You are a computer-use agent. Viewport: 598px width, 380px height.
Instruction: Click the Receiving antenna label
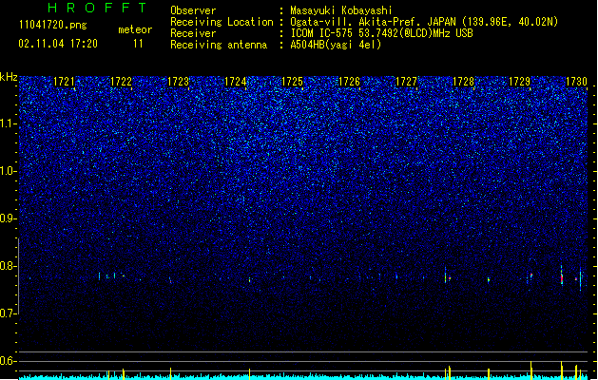pyautogui.click(x=219, y=45)
